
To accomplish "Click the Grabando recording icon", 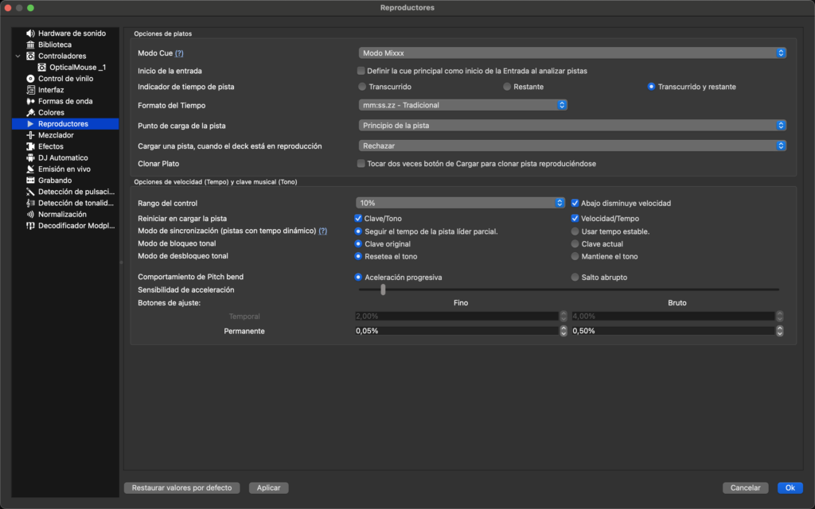I will pos(31,181).
